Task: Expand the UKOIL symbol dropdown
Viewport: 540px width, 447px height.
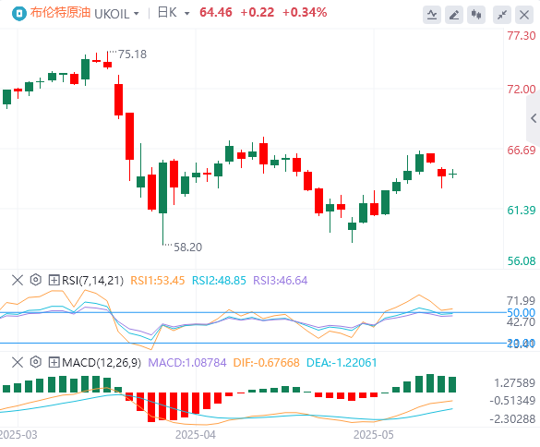Action: tap(137, 14)
